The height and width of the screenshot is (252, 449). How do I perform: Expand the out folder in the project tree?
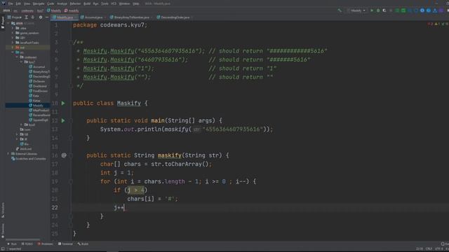click(x=13, y=48)
